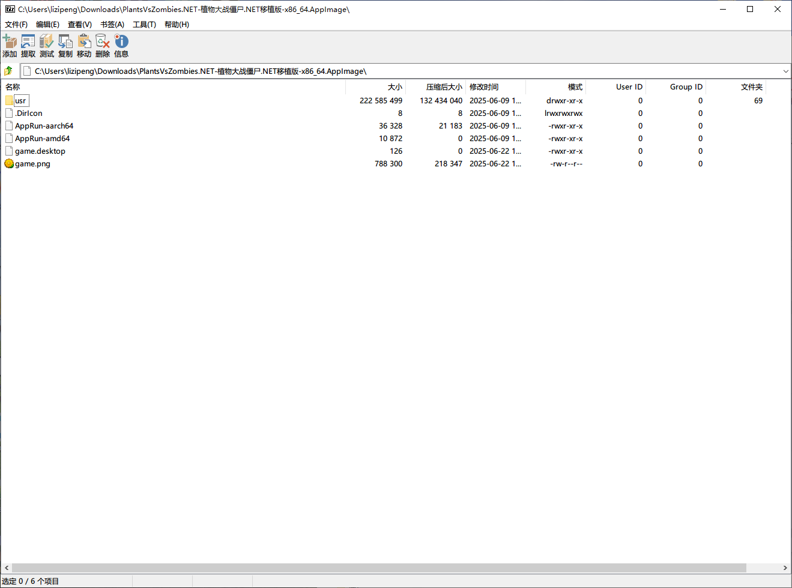Viewport: 792px width, 588px height.
Task: Click the Copy (复制) toolbar icon
Action: pyautogui.click(x=65, y=41)
